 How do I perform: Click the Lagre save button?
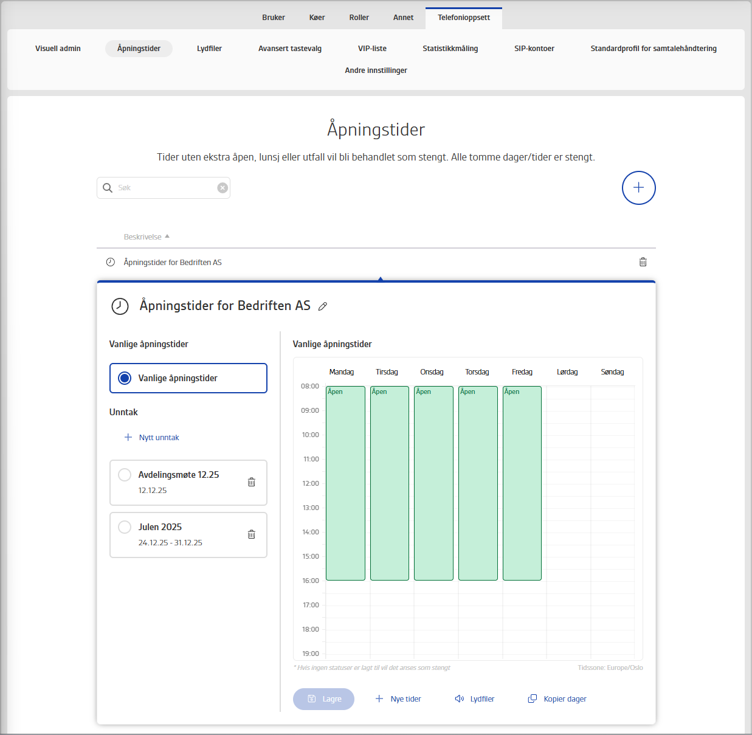coord(323,699)
